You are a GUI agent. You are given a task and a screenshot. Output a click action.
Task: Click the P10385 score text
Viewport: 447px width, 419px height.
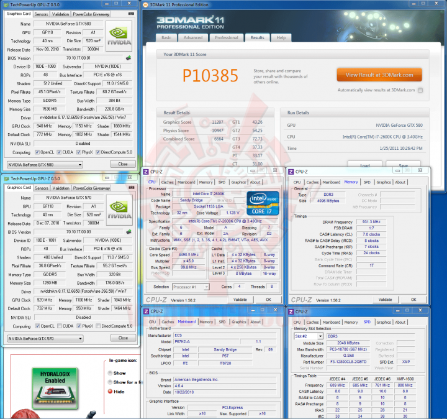tap(210, 76)
